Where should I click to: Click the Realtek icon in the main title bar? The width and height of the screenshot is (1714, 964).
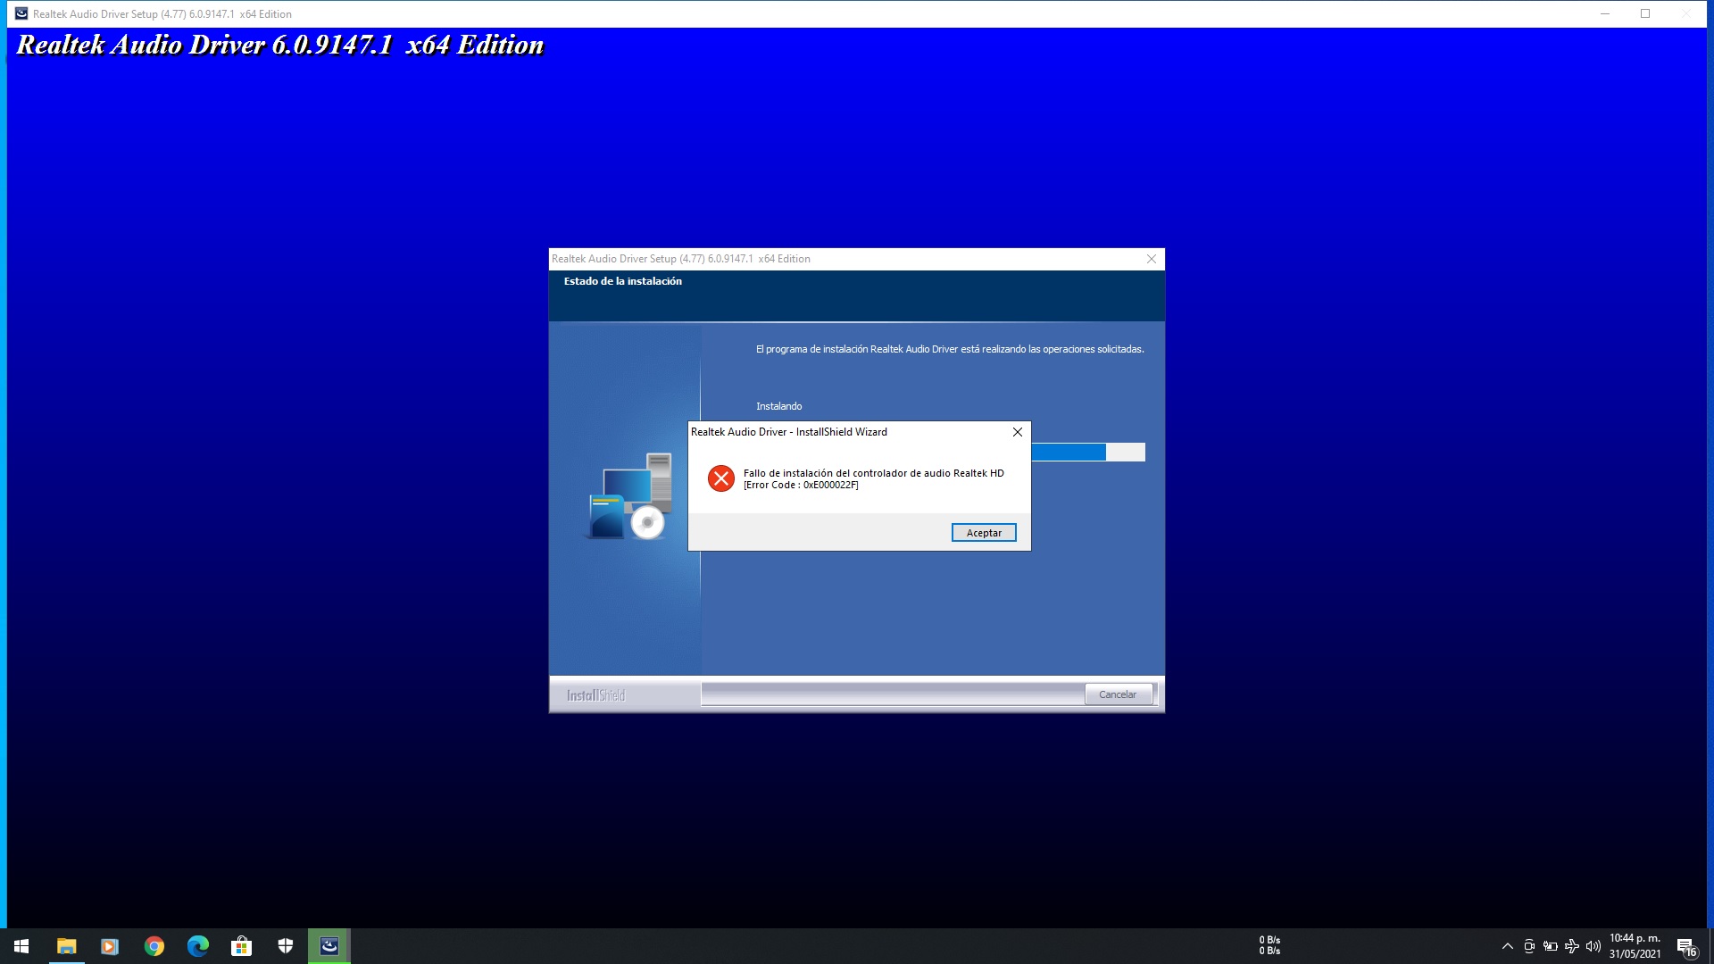21,13
